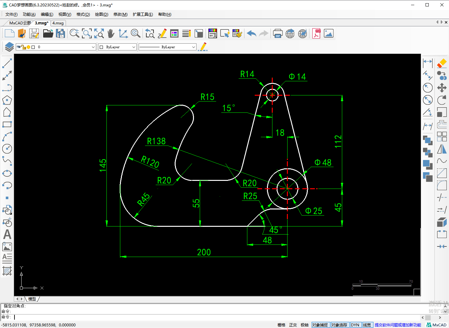Create a new drawing file

10,33
